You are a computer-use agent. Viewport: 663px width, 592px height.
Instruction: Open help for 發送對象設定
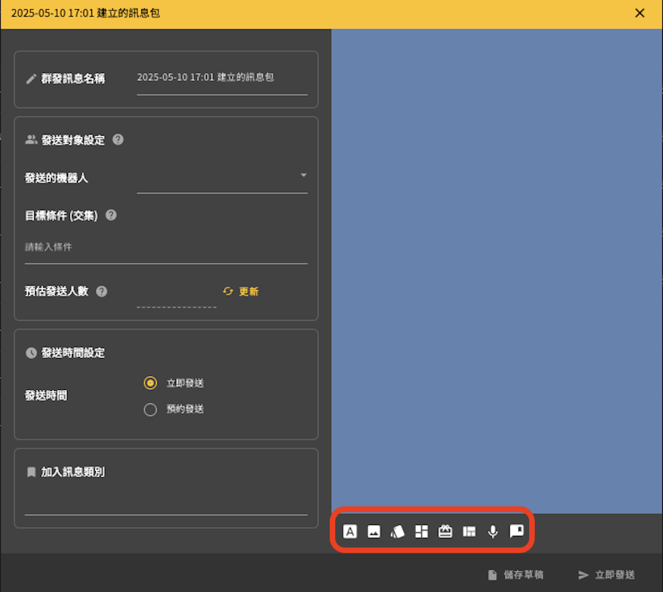pos(118,139)
